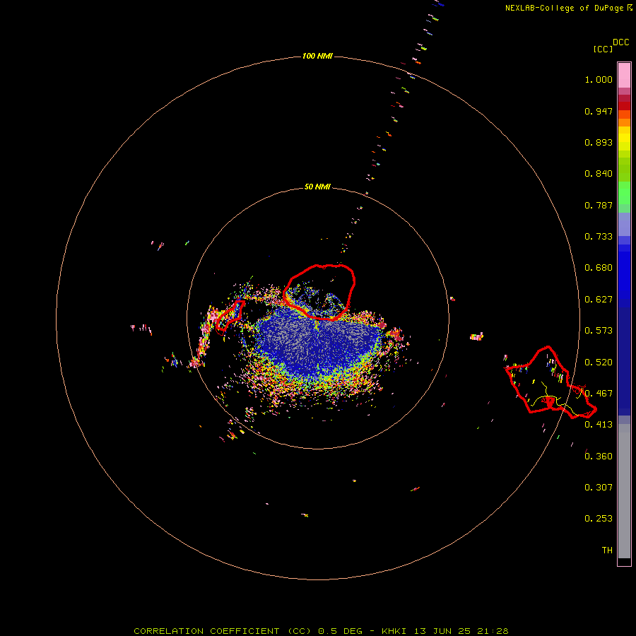Click the 0.733 scale value
The image size is (636, 636).
(599, 237)
